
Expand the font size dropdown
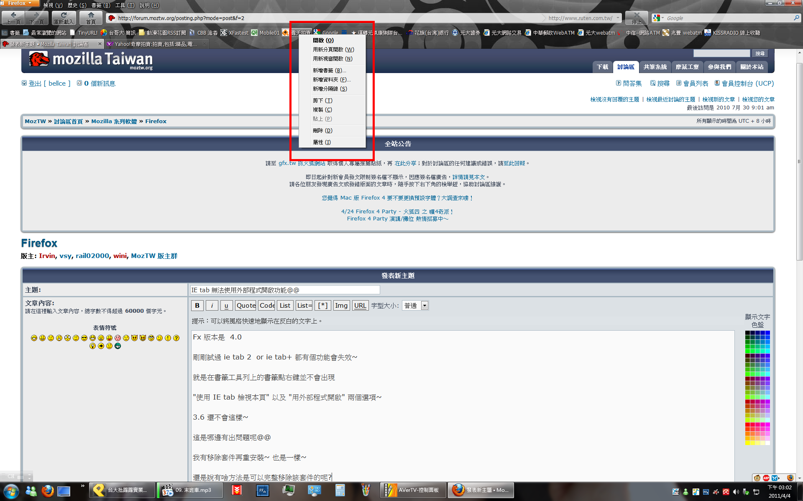click(425, 306)
